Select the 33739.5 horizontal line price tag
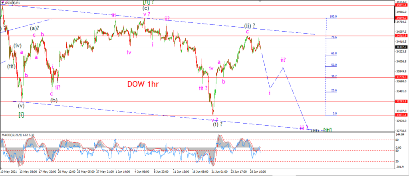Screen dimensions: 409x176 400,77
